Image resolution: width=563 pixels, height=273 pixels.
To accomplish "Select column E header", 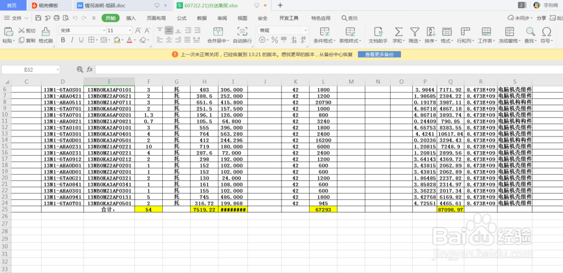I will pos(109,81).
